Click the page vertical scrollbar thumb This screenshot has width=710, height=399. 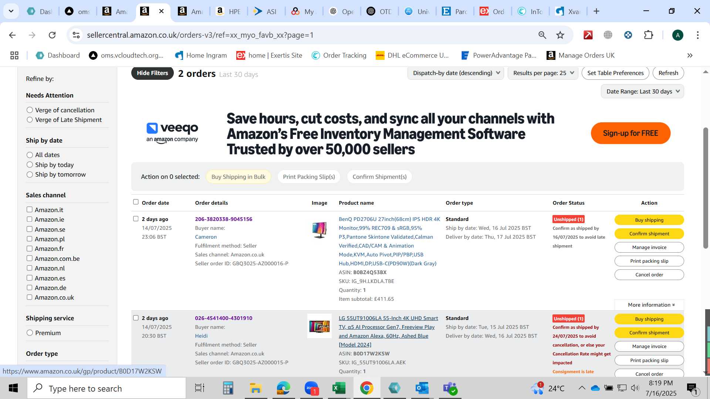(706, 188)
